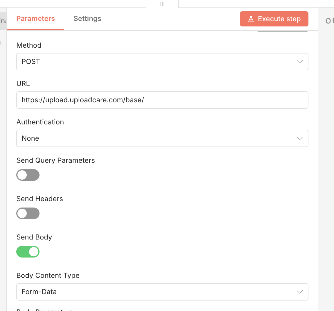Image resolution: width=334 pixels, height=311 pixels.
Task: Click the flask icon in Execute step button
Action: [250, 19]
